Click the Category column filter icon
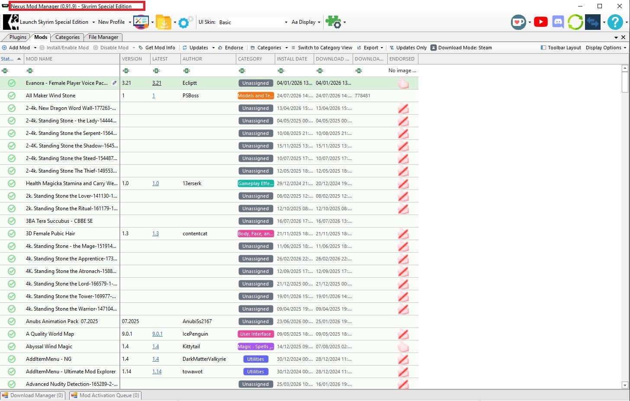Image resolution: width=630 pixels, height=401 pixels. pos(242,71)
